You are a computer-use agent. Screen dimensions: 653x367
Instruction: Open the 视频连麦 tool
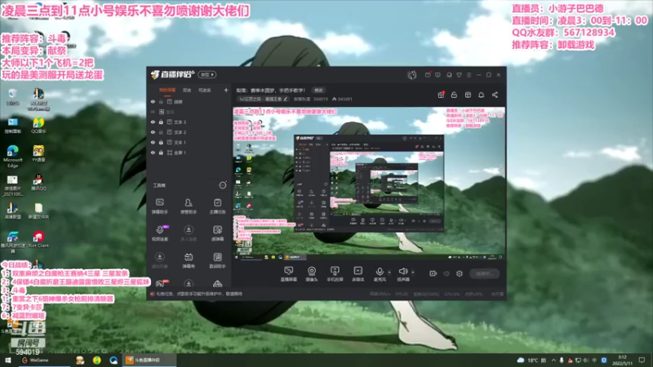click(159, 233)
